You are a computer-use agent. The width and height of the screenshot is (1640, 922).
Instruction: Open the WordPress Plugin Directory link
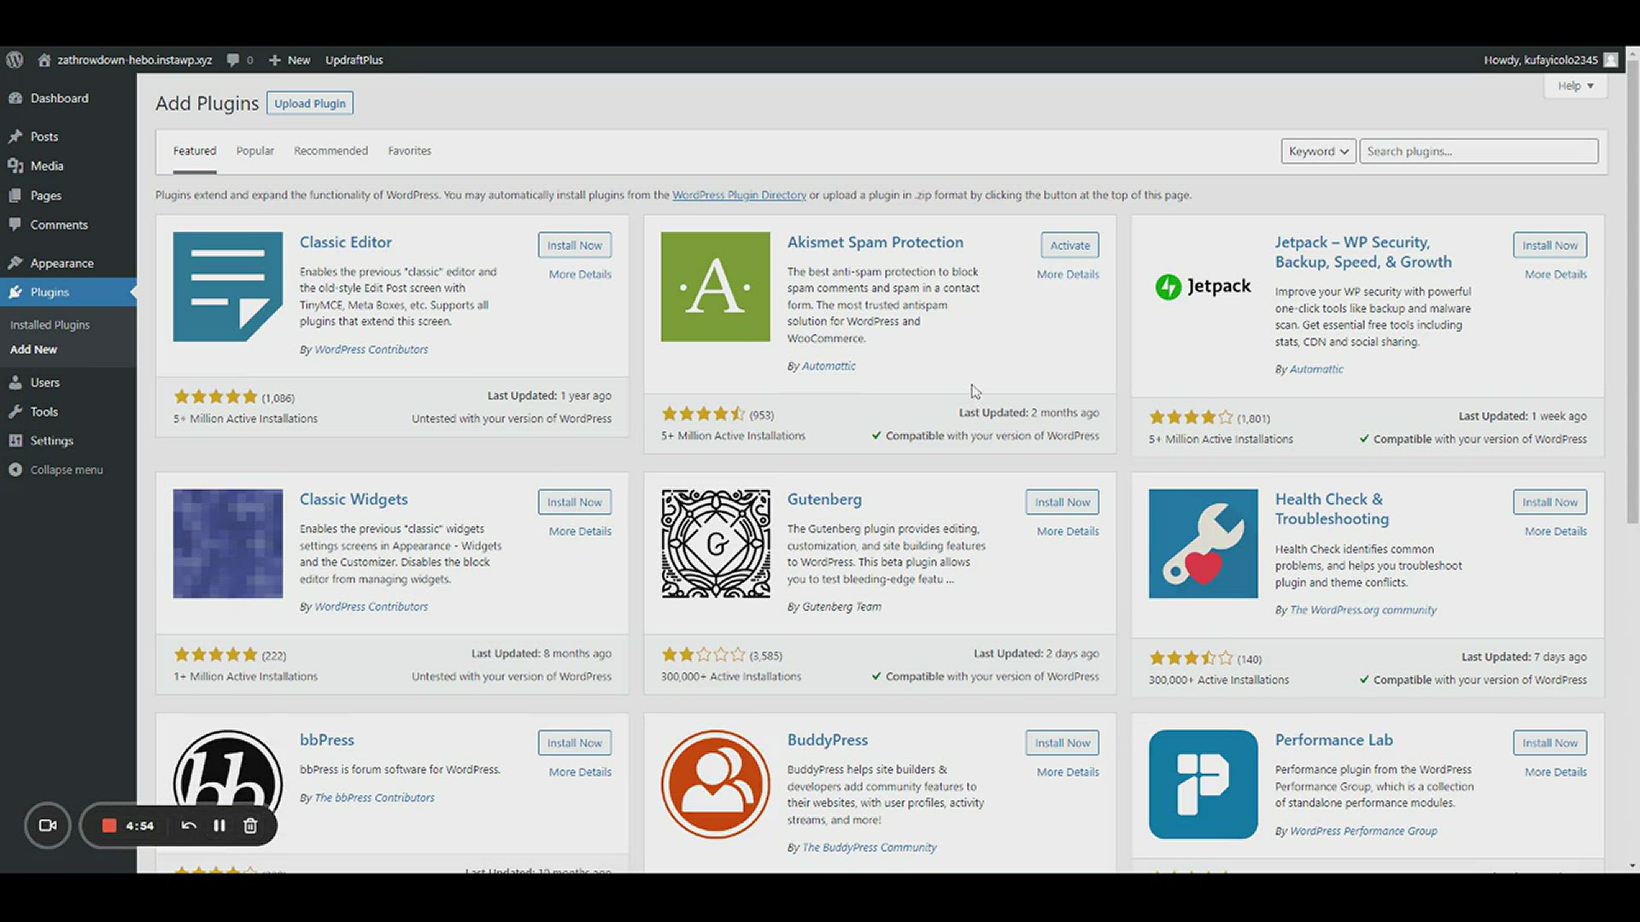click(739, 195)
